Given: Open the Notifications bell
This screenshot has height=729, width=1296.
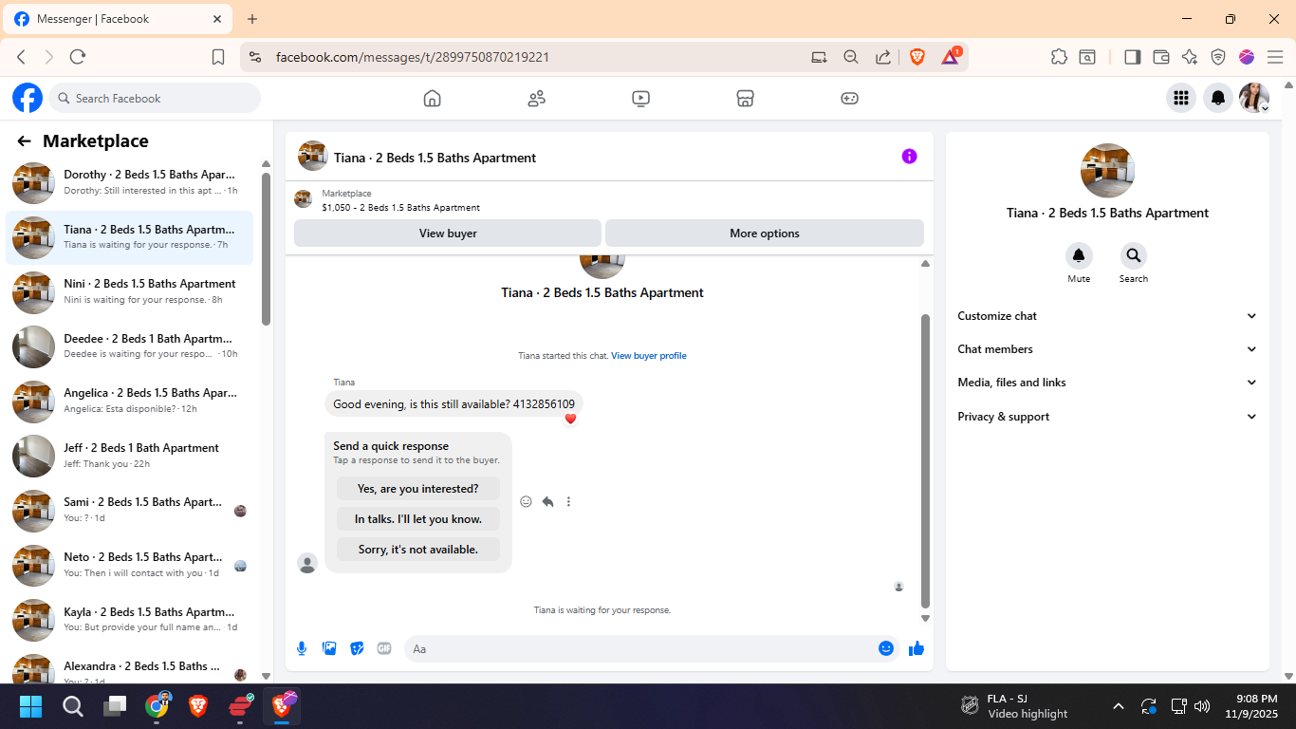Looking at the screenshot, I should tap(1218, 98).
